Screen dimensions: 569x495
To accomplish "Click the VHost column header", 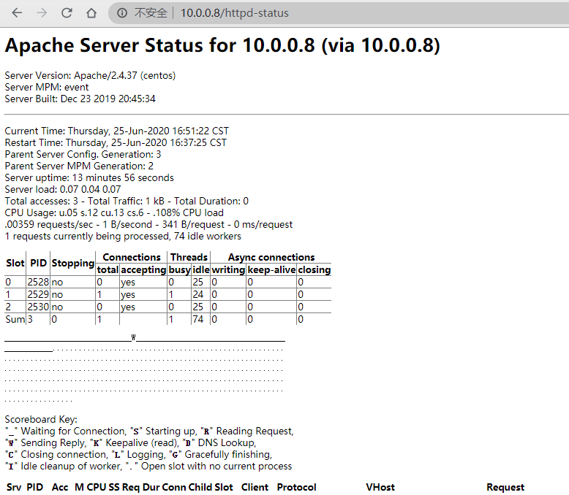I will (380, 487).
